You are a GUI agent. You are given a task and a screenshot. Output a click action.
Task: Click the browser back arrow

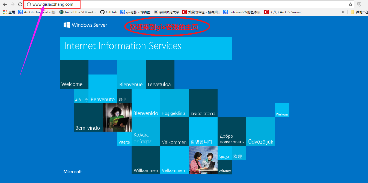(5, 4)
